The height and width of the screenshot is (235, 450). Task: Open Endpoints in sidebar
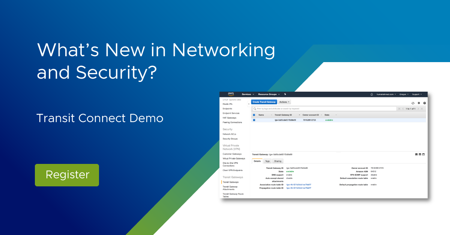(227, 109)
